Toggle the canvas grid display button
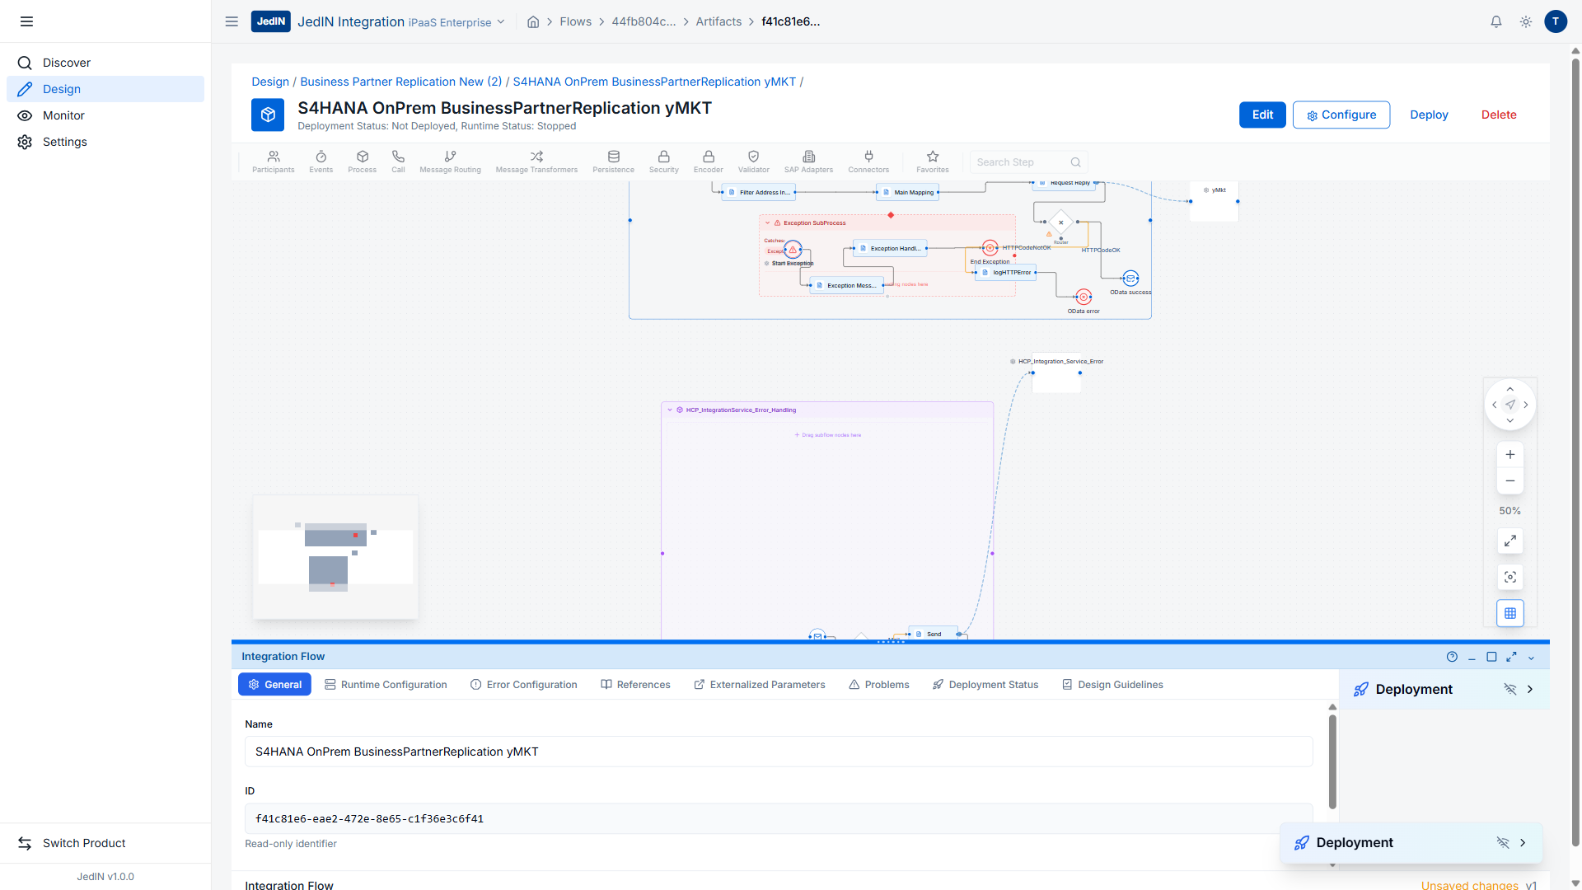 point(1509,613)
